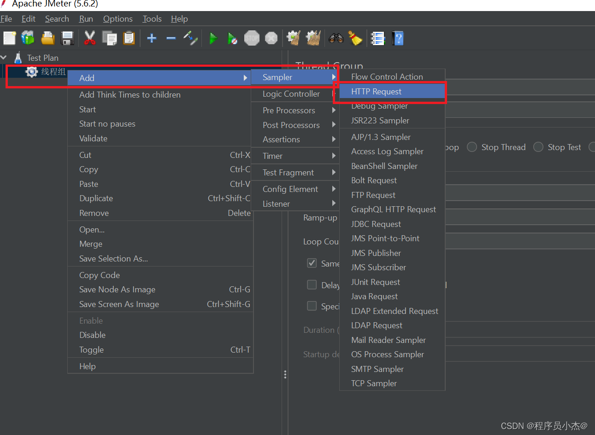The height and width of the screenshot is (435, 595).
Task: Click the panel divider handle dots
Action: (285, 374)
